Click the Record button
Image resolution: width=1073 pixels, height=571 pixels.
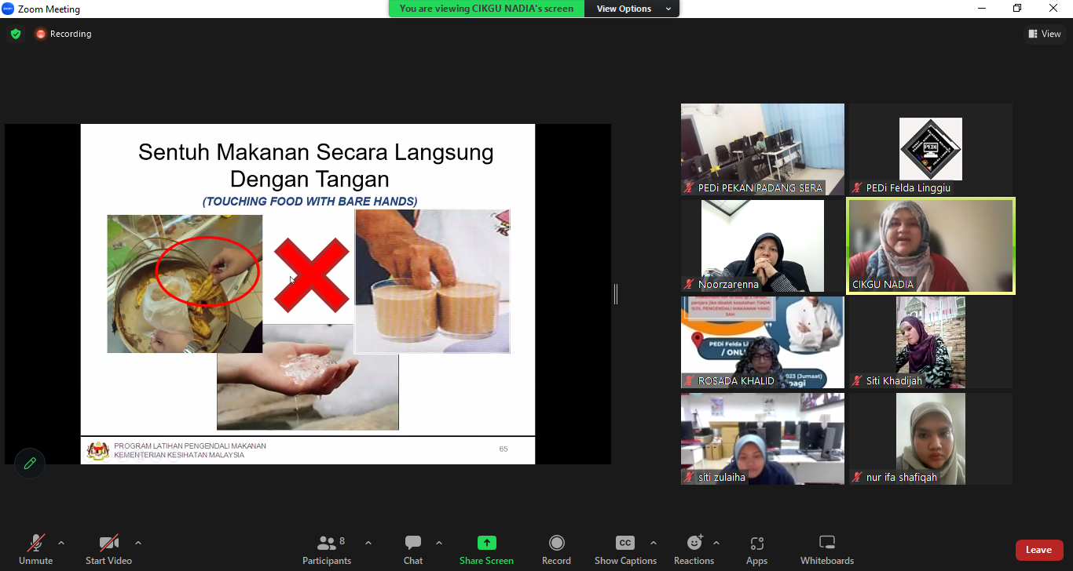click(x=556, y=549)
